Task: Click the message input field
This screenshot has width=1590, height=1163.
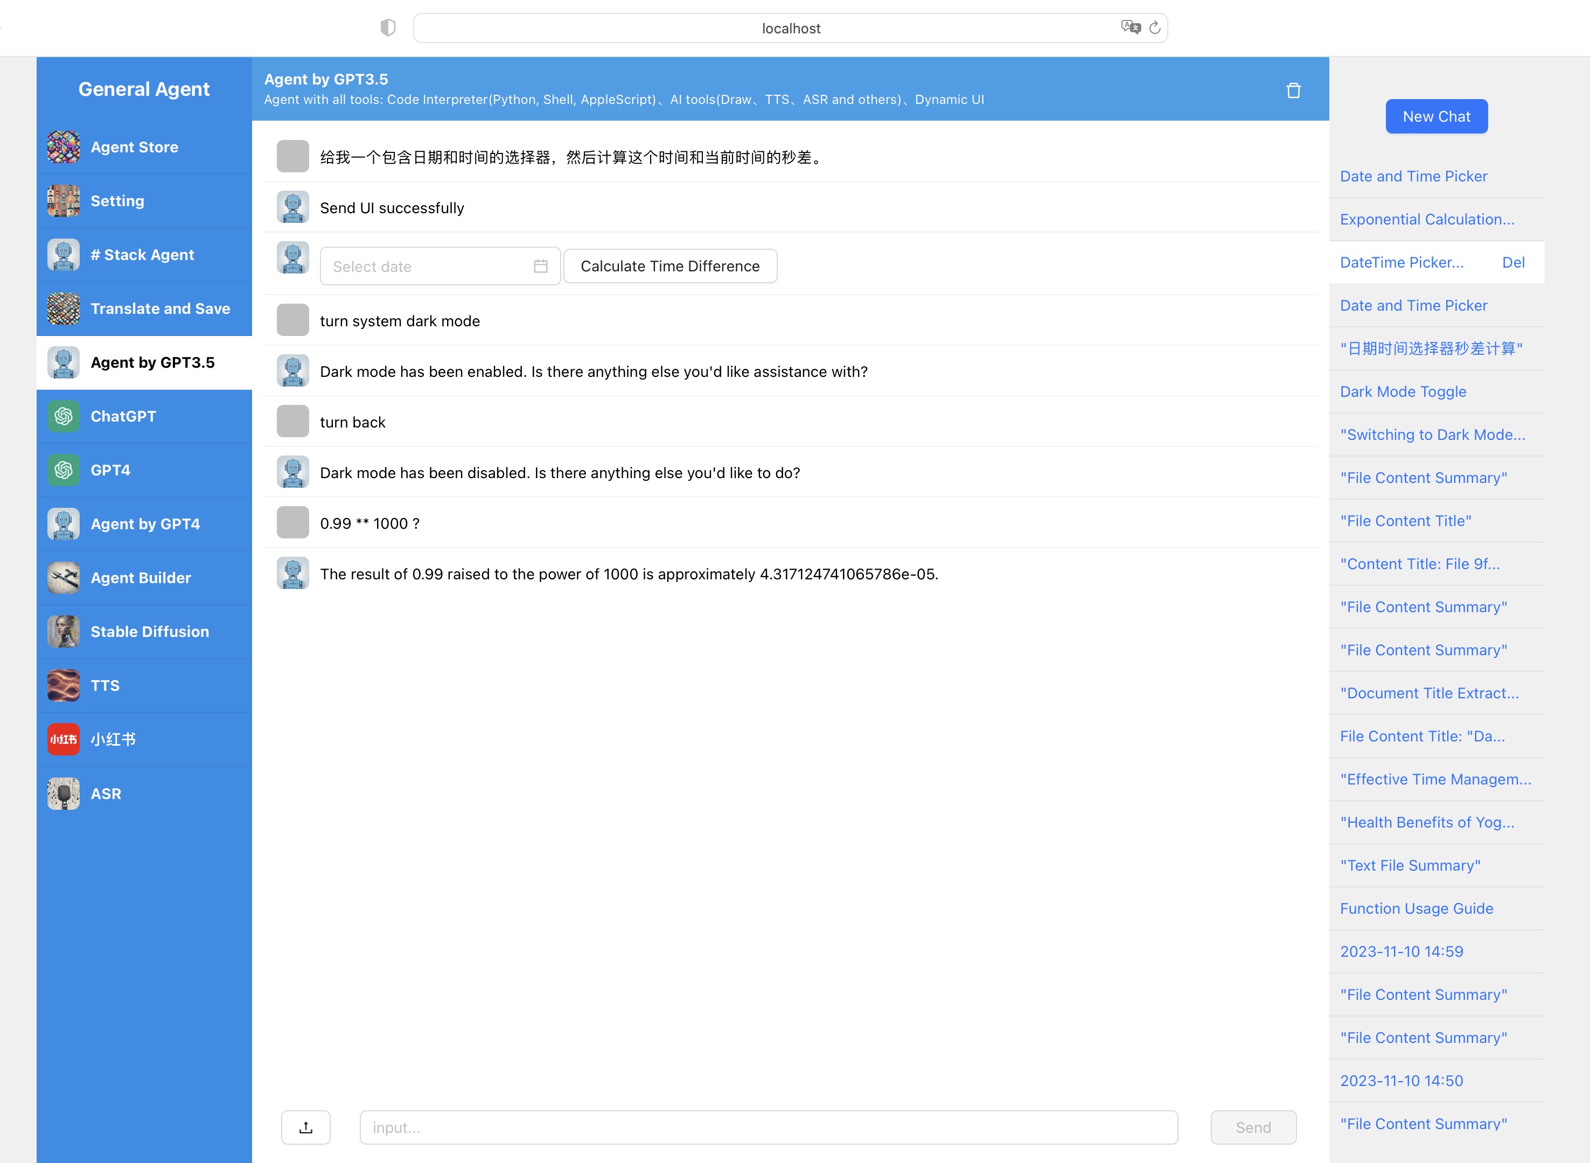Action: pyautogui.click(x=768, y=1127)
